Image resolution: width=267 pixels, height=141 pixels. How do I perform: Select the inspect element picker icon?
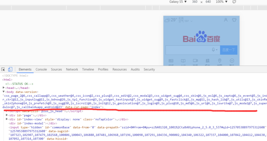pos(3,69)
